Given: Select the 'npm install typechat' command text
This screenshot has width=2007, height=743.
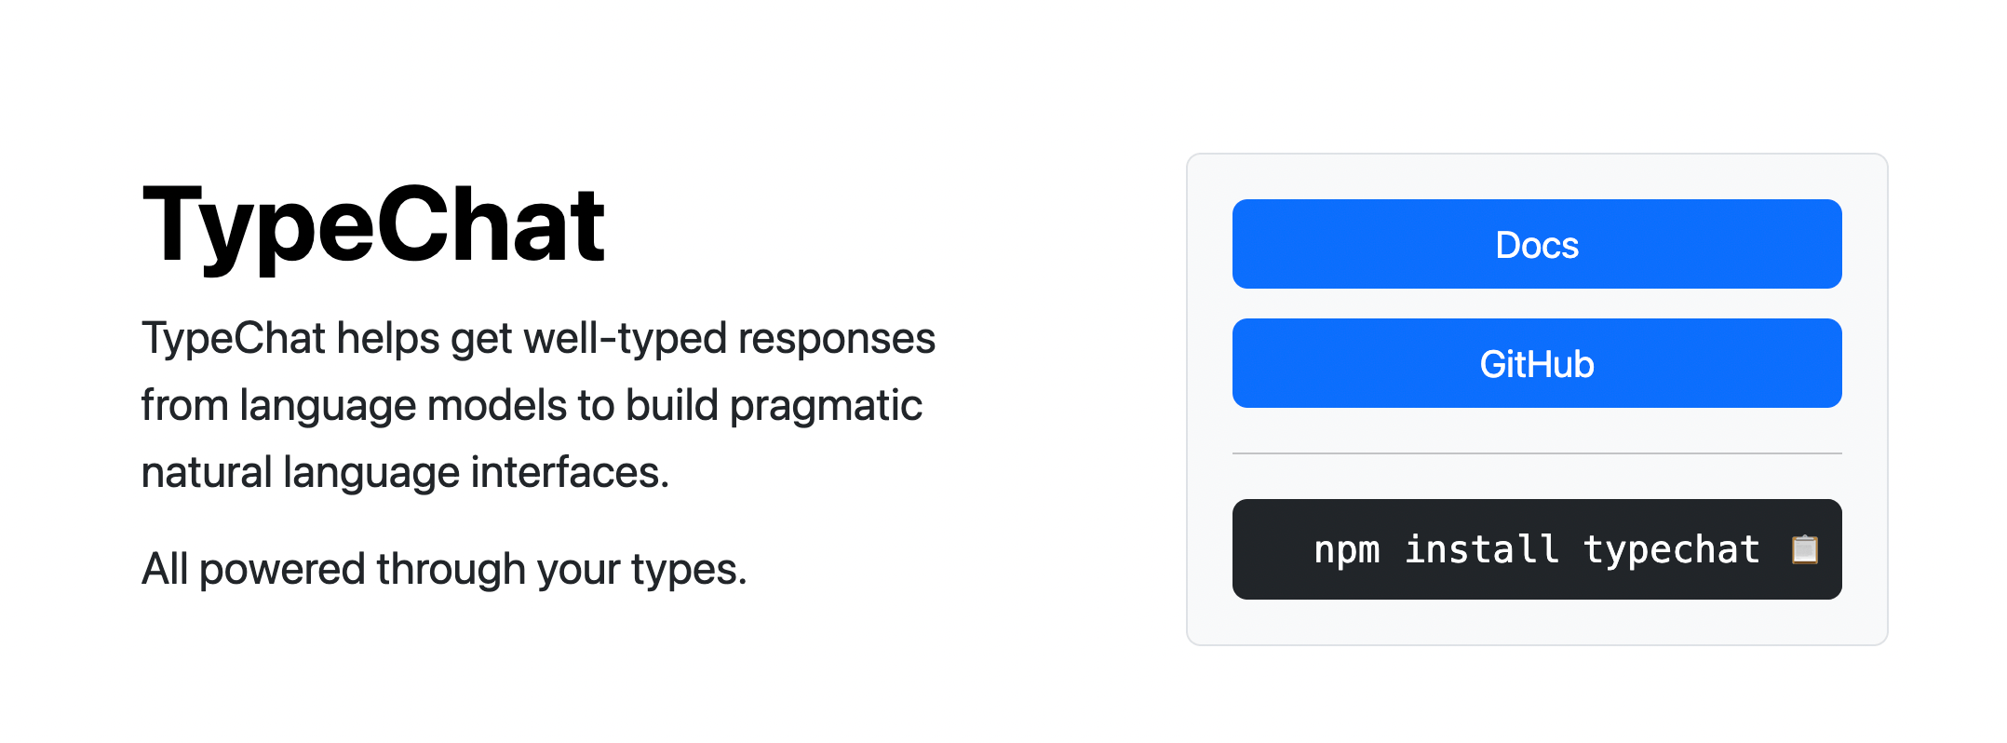Looking at the screenshot, I should [1536, 549].
